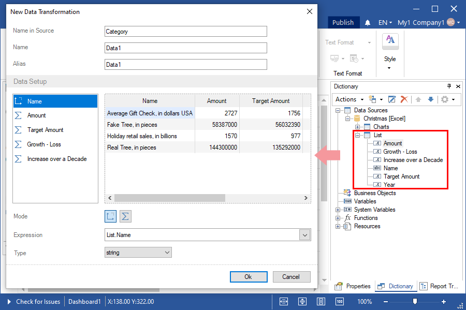466x310 pixels.
Task: Switch to the Properties tab
Action: pos(353,286)
